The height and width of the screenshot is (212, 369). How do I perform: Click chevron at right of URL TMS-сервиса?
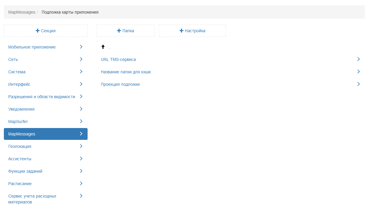(358, 59)
